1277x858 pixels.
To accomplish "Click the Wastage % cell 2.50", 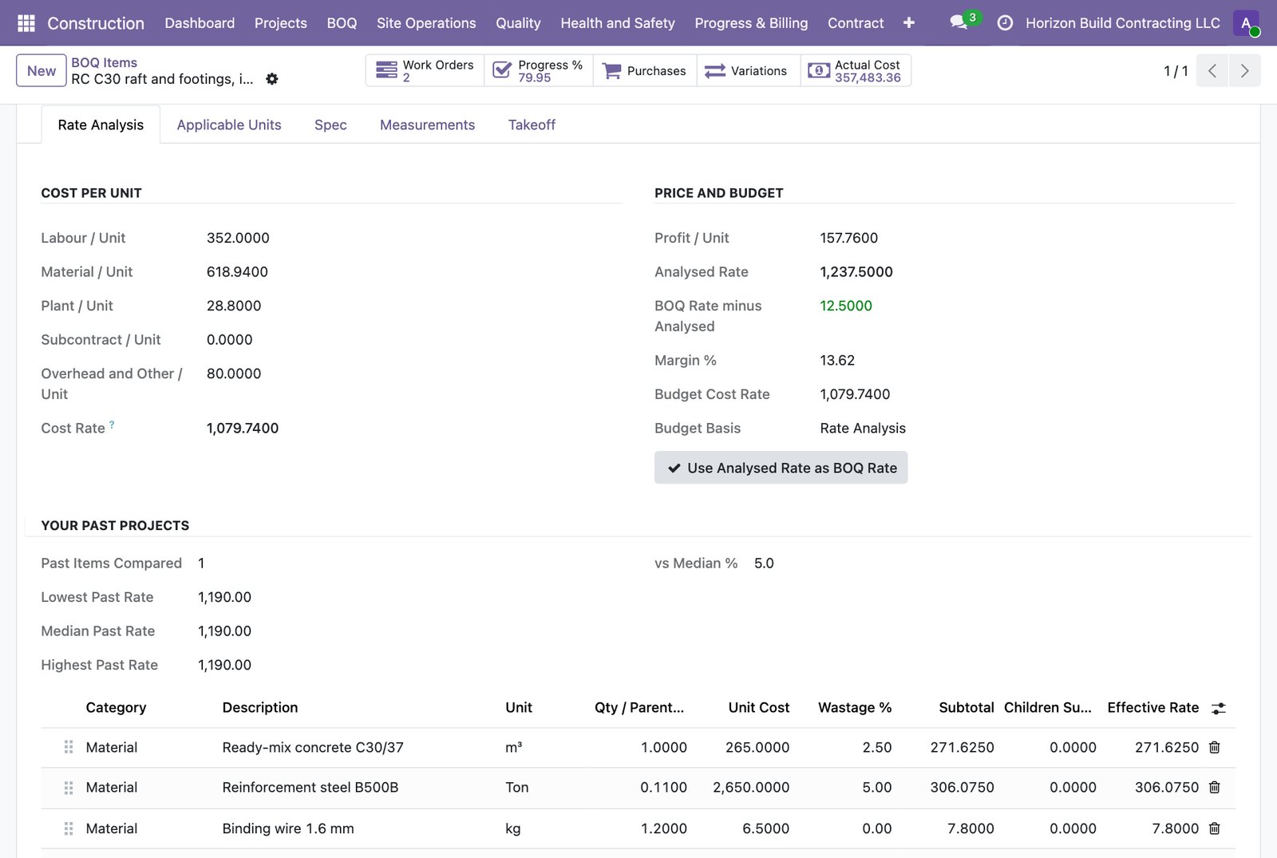I will (x=876, y=747).
